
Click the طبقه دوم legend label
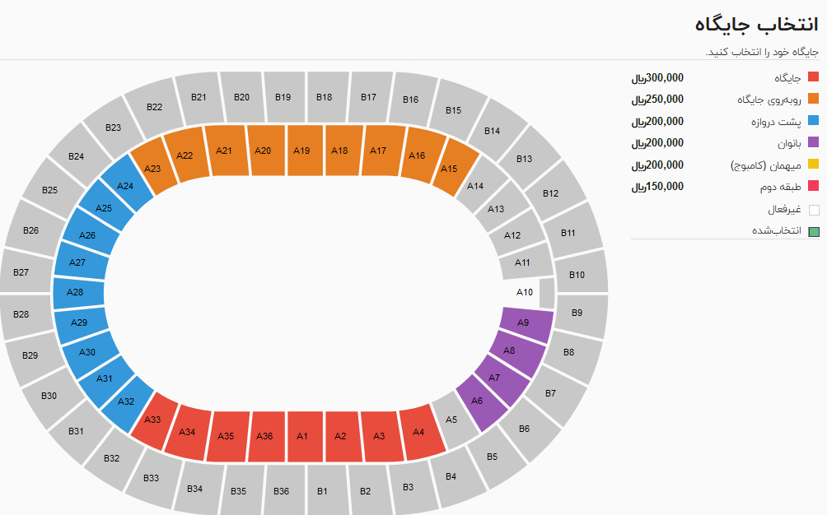(779, 187)
